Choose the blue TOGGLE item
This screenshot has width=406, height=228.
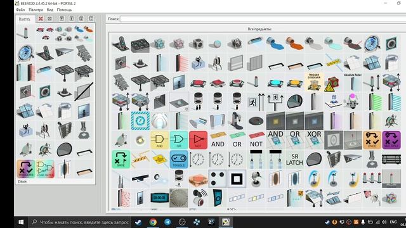pyautogui.click(x=179, y=159)
